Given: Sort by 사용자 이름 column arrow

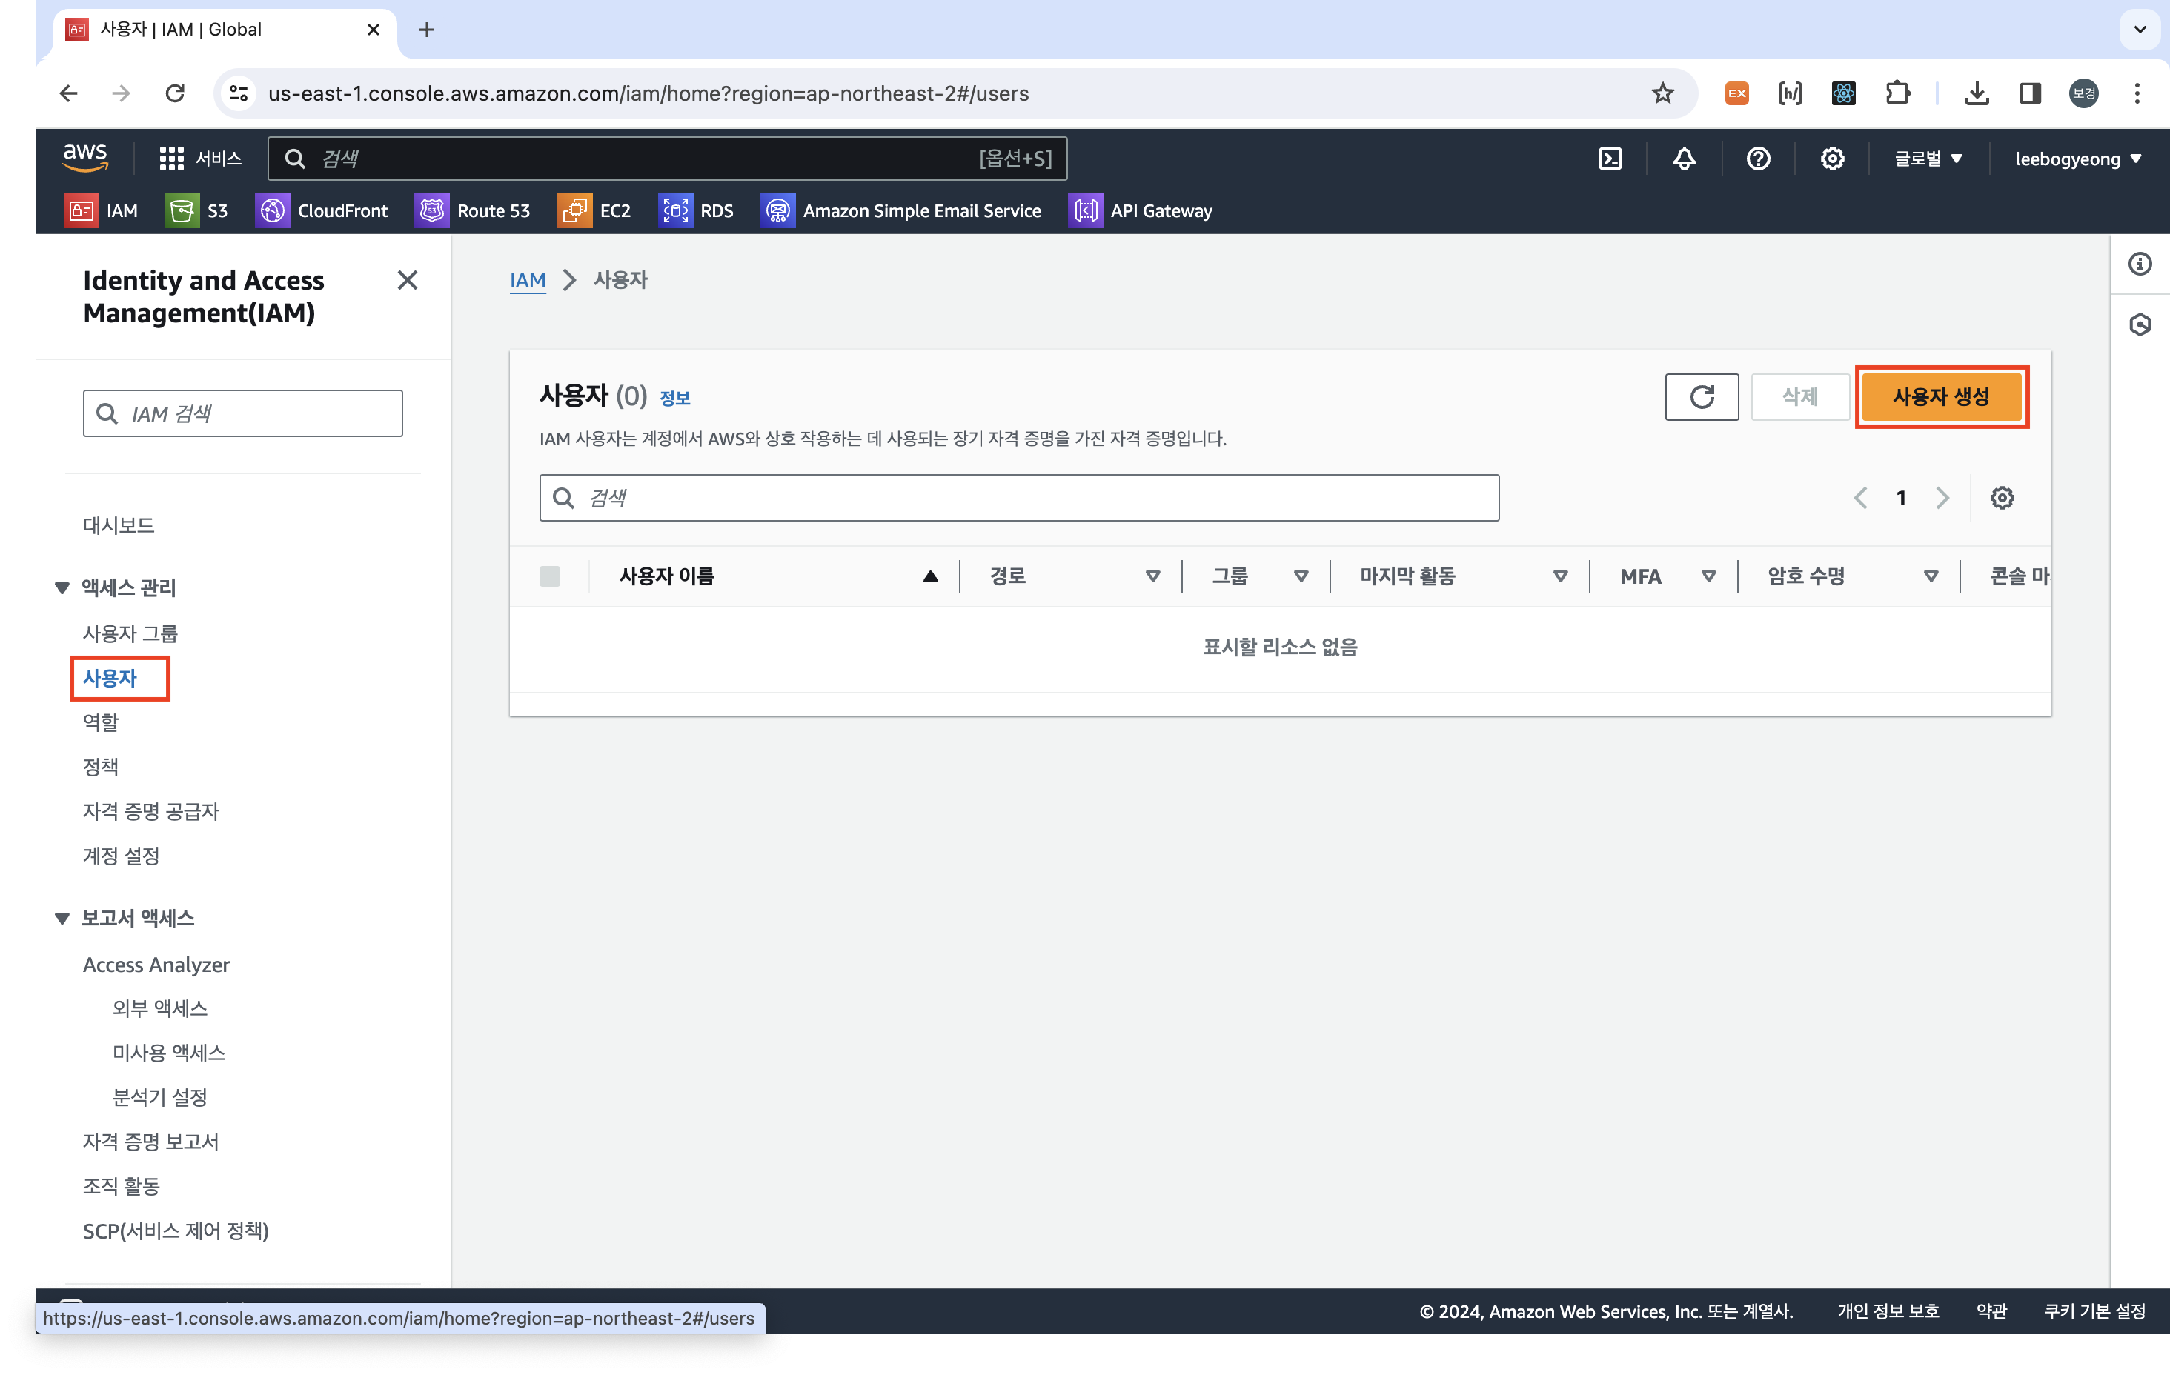Looking at the screenshot, I should coord(930,576).
